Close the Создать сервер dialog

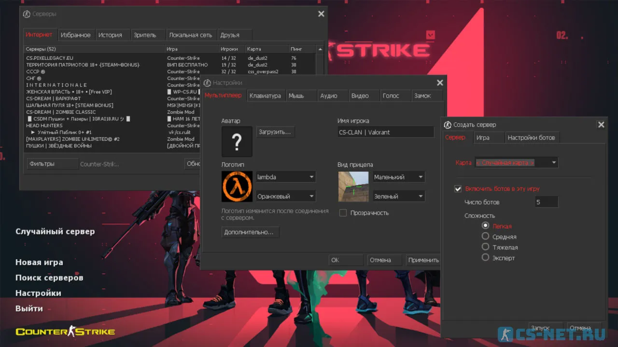pyautogui.click(x=601, y=125)
